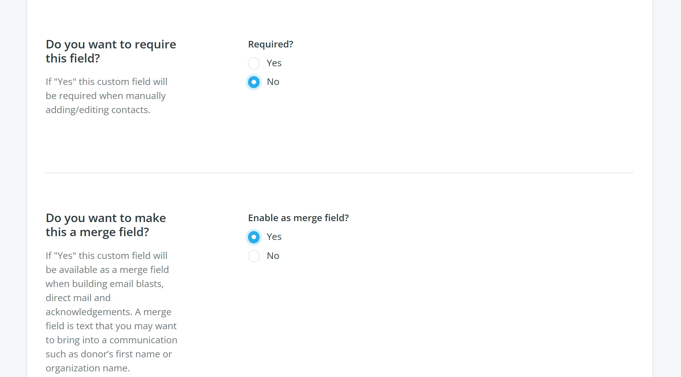Click heading "Do you want to require this field?"

pos(111,51)
